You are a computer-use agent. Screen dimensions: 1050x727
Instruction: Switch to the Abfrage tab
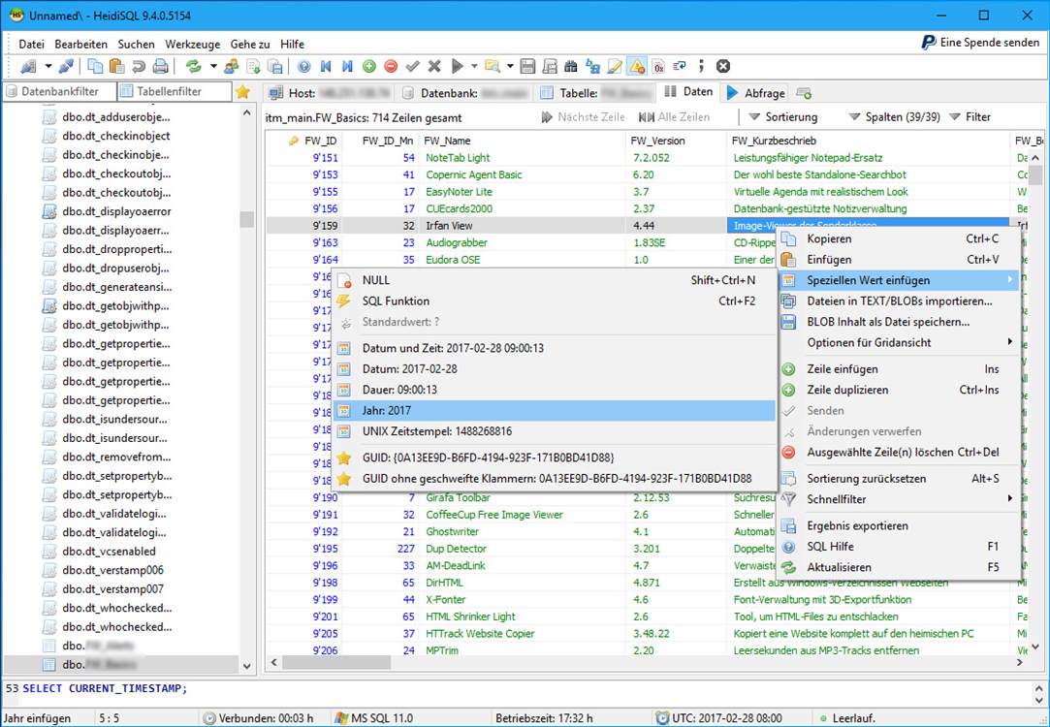[755, 93]
